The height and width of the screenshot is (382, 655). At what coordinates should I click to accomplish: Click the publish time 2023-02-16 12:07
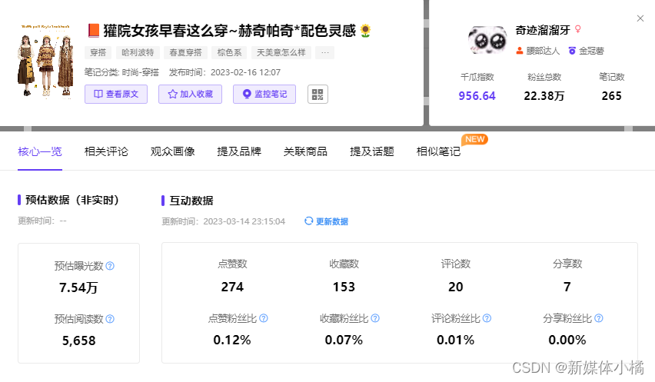(246, 72)
